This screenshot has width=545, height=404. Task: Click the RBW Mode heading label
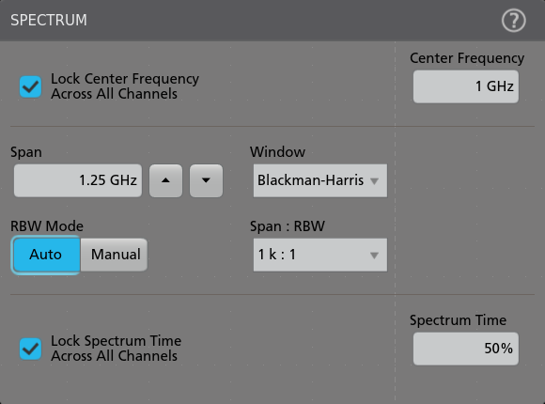coord(47,226)
